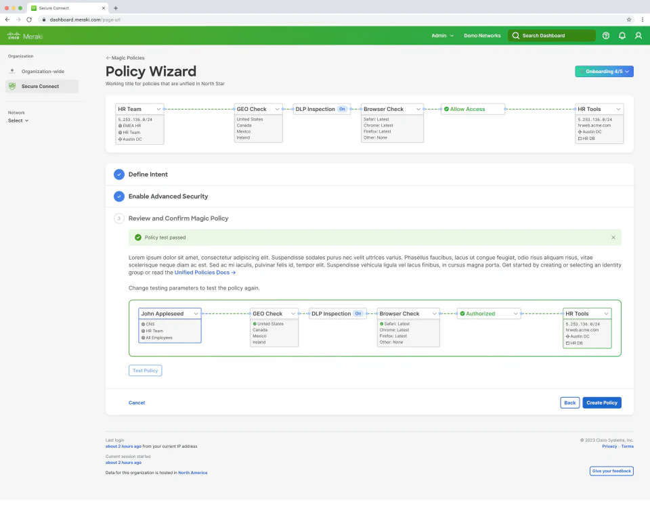Click the Create Policy button
Image resolution: width=650 pixels, height=510 pixels.
(601, 402)
